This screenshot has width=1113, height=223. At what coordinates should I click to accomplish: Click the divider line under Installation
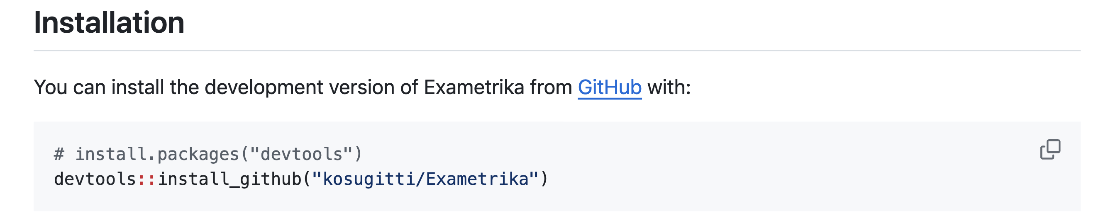point(556,51)
